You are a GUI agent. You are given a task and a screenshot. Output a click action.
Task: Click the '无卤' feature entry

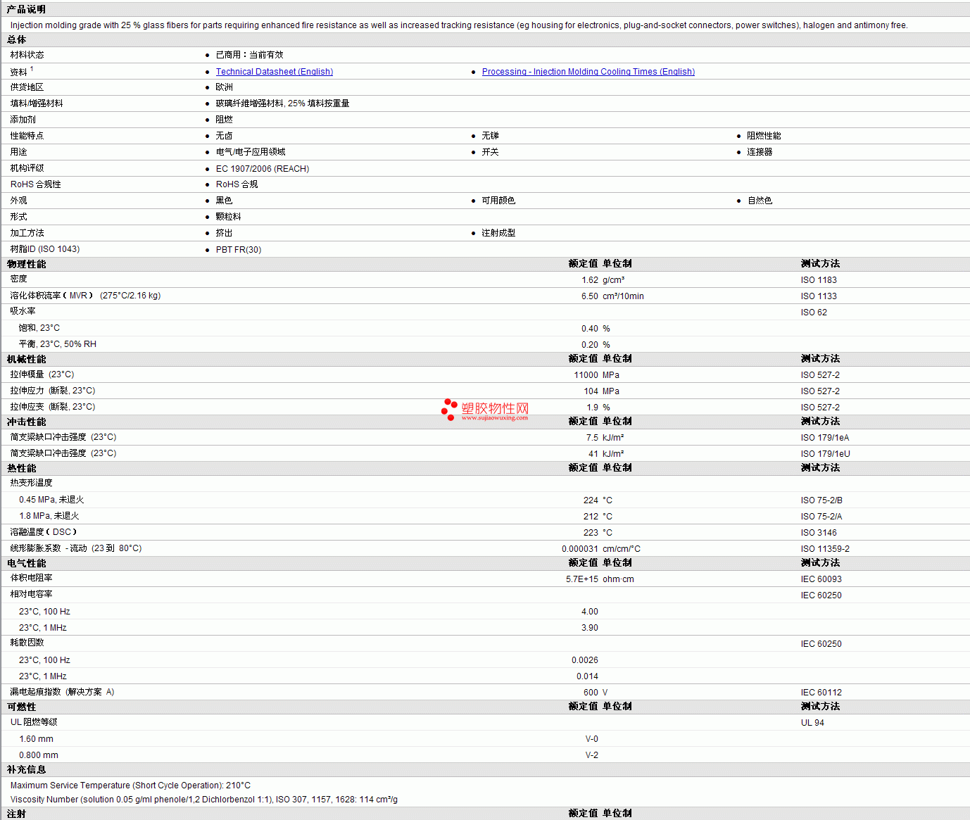click(x=225, y=136)
